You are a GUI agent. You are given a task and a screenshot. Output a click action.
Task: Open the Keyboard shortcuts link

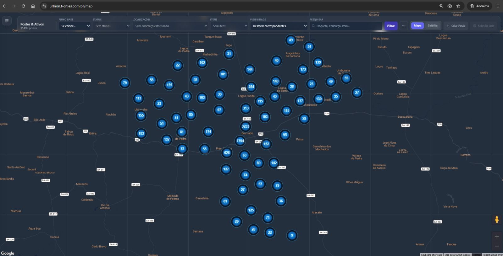click(x=431, y=255)
